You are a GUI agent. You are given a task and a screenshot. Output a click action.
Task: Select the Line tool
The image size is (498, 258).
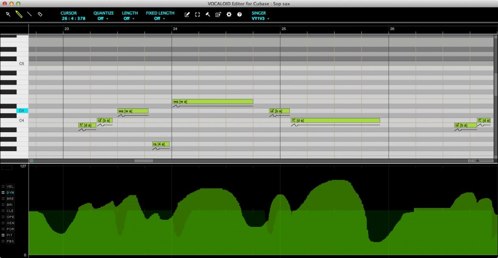coord(29,14)
